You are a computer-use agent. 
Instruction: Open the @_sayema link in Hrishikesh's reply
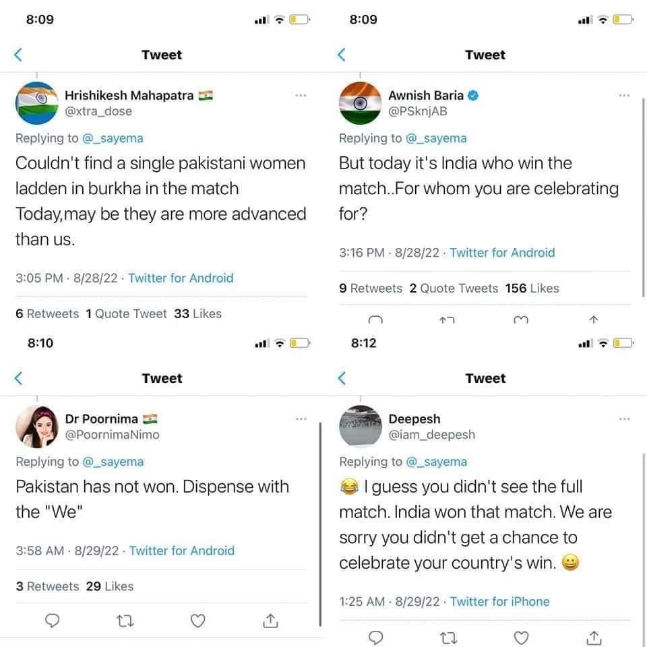point(112,138)
